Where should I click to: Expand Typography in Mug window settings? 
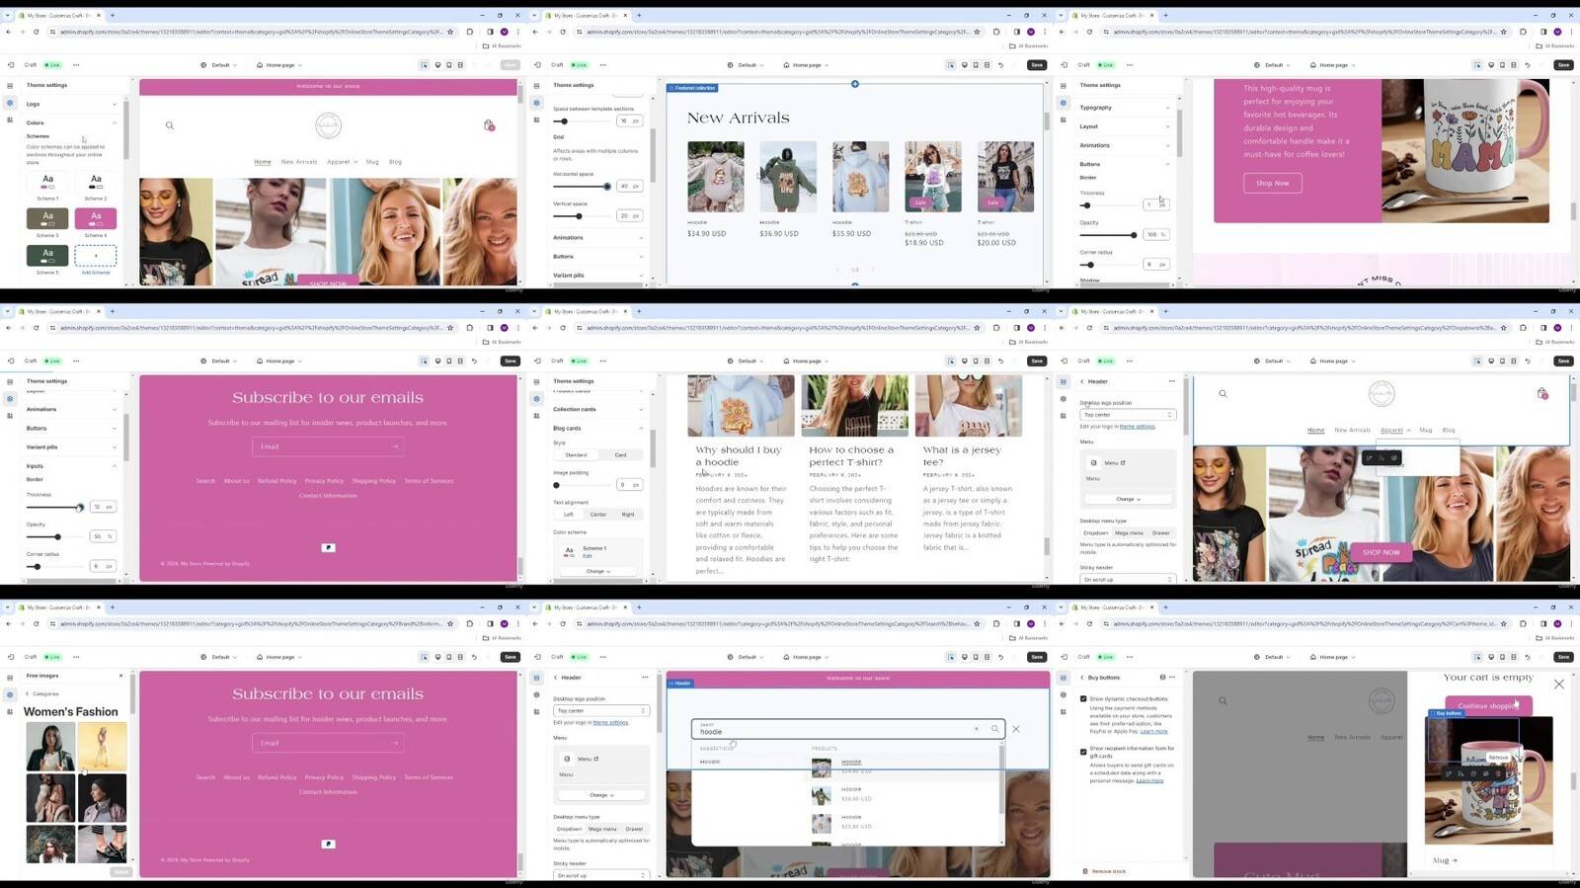1125,108
